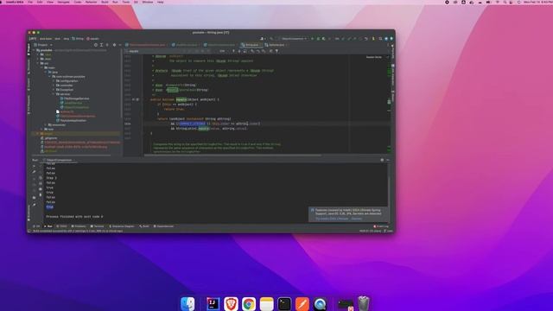Expand the test folder arrow

point(42,129)
